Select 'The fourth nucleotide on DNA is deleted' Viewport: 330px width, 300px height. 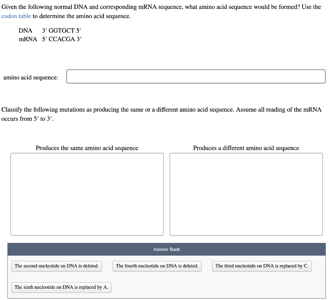[157, 266]
